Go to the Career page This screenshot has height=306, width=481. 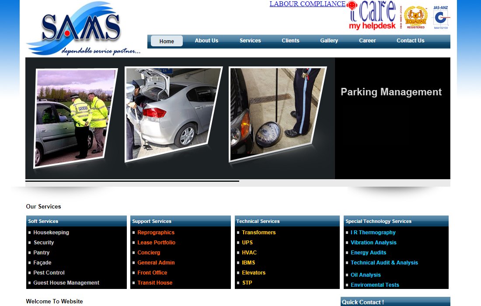pyautogui.click(x=367, y=41)
